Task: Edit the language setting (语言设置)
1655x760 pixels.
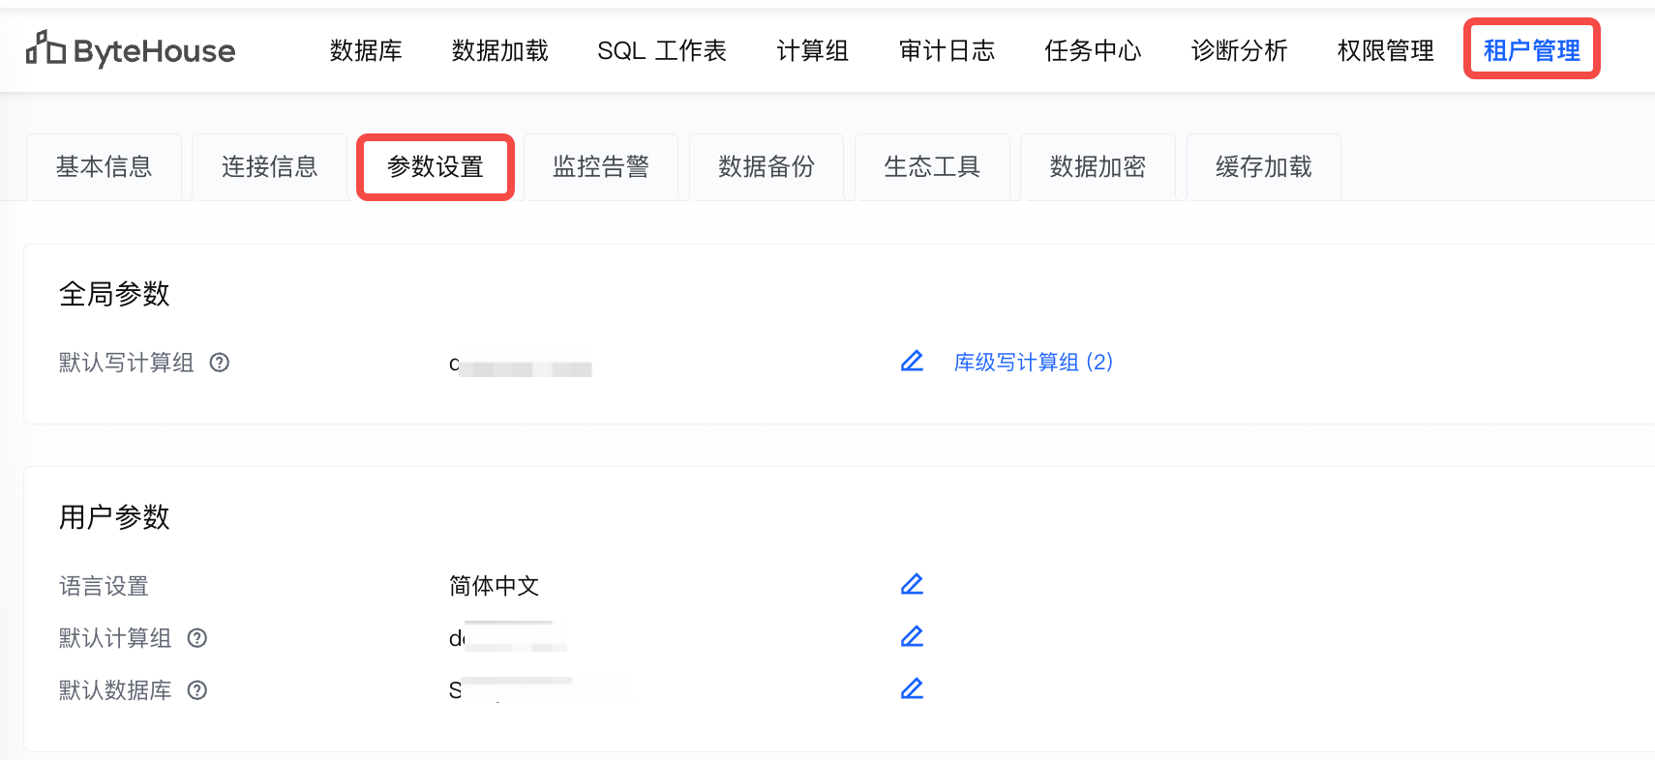Action: [x=912, y=585]
